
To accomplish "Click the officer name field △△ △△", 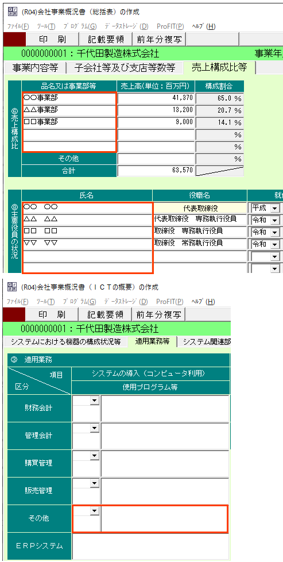I will (x=87, y=221).
